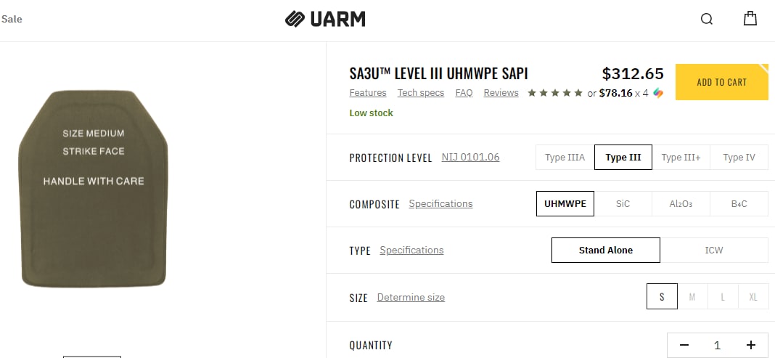
Task: Add the plate to cart
Action: tap(721, 82)
